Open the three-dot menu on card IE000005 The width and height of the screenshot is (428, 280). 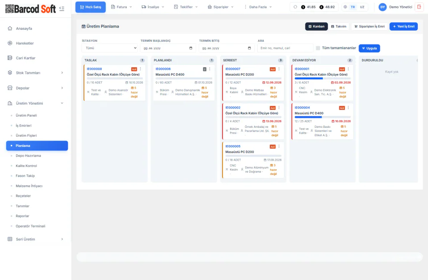pos(279,146)
